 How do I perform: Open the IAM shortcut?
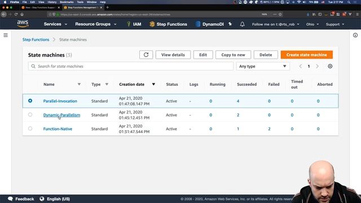coord(134,24)
